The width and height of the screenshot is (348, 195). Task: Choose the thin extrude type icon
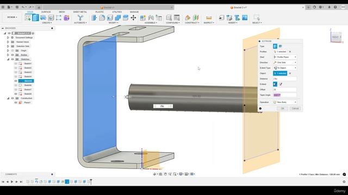tap(281, 46)
